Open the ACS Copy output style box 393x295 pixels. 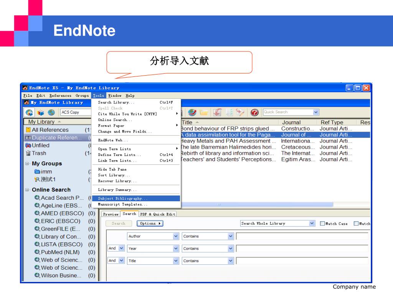click(76, 113)
